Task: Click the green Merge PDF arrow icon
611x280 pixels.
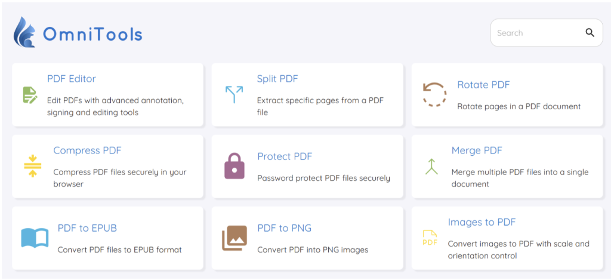Action: [x=431, y=167]
